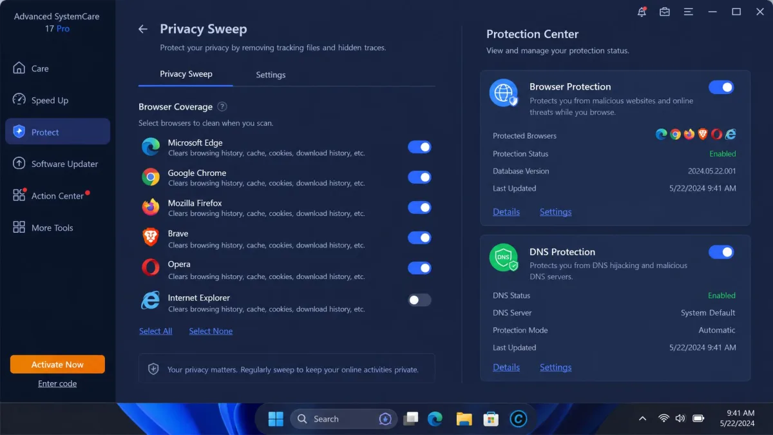
Task: Open Action Center in sidebar
Action: [58, 195]
